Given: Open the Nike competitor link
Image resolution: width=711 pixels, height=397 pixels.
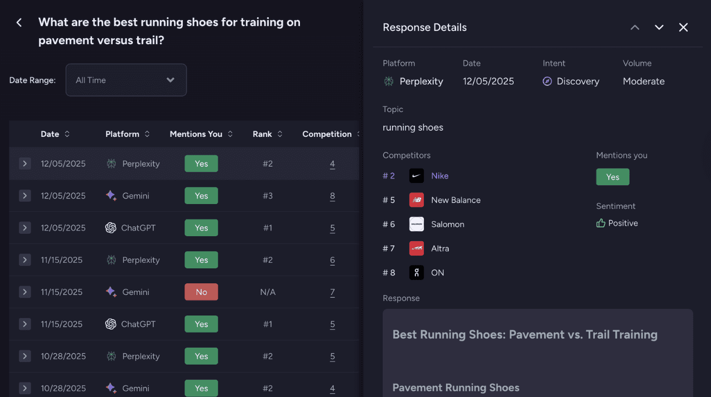Looking at the screenshot, I should pyautogui.click(x=440, y=176).
